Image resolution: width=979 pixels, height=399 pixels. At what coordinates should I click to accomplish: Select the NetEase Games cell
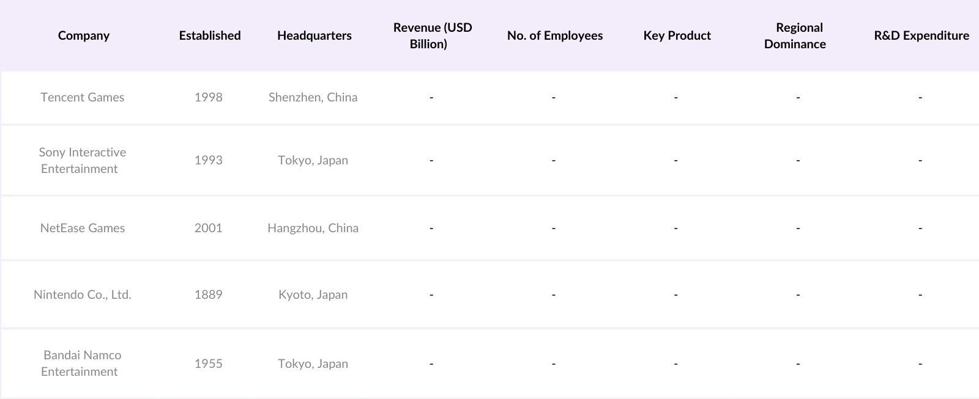coord(83,228)
